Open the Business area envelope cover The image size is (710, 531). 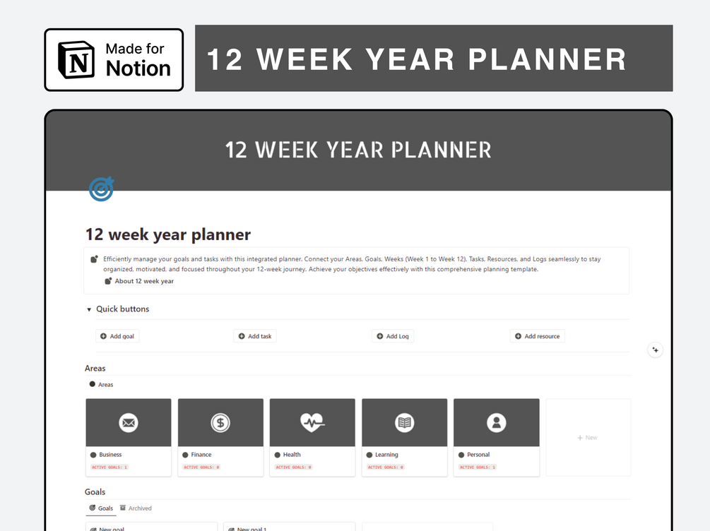coord(129,422)
